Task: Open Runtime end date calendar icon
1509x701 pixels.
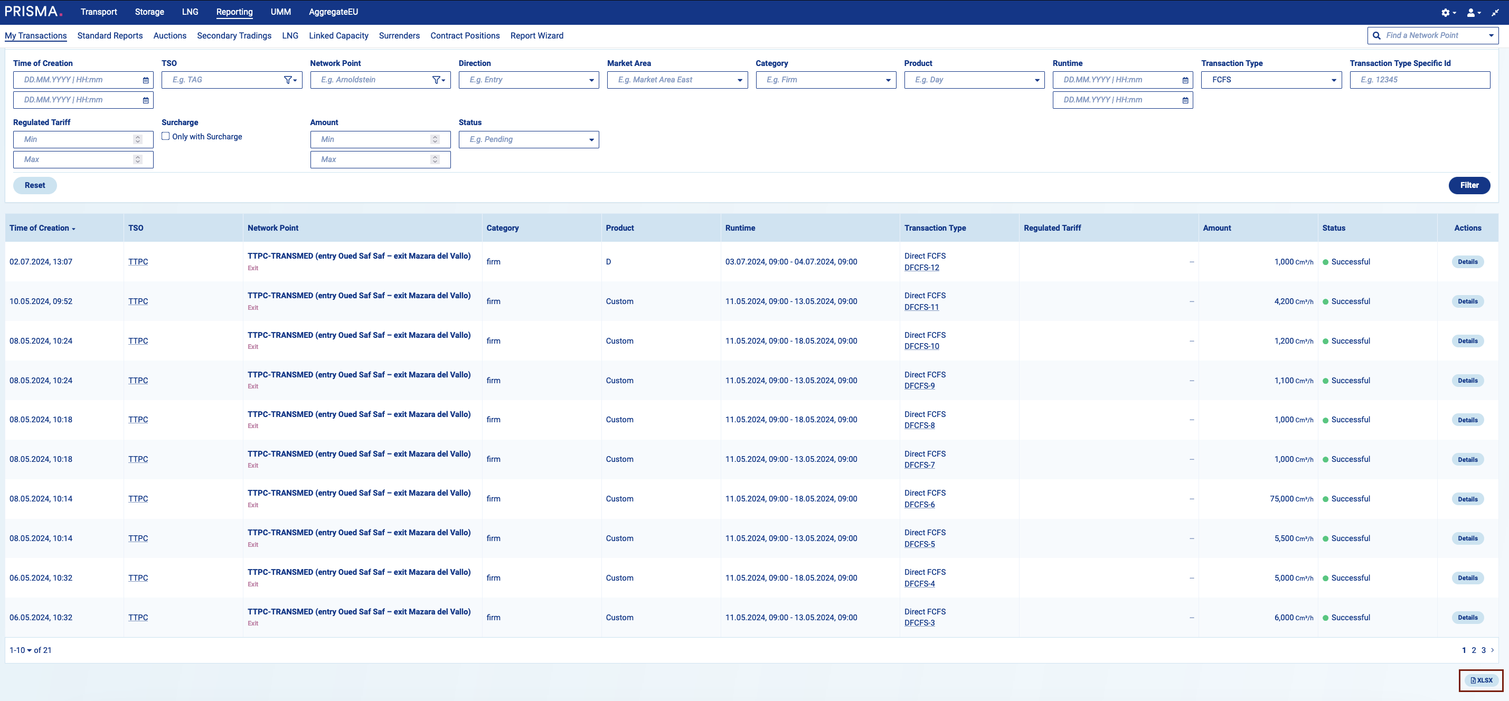Action: (1185, 100)
